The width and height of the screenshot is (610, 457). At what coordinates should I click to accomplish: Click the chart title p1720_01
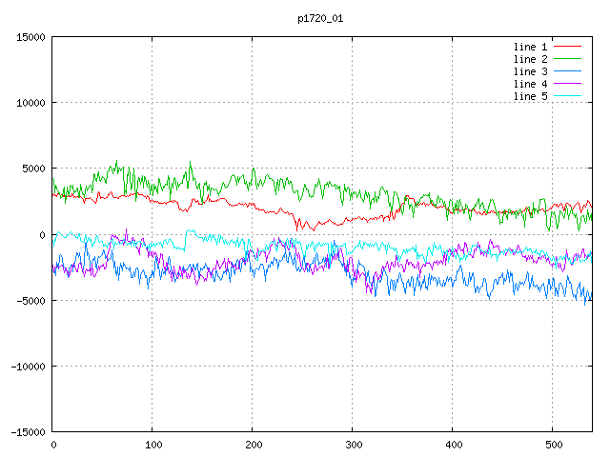click(x=319, y=18)
